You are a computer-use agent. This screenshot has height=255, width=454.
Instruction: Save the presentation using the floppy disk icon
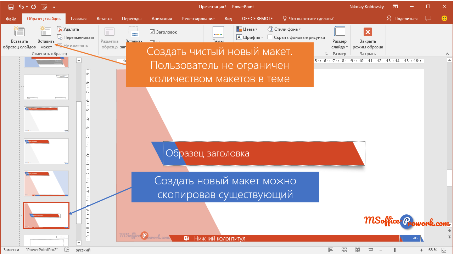pyautogui.click(x=11, y=7)
